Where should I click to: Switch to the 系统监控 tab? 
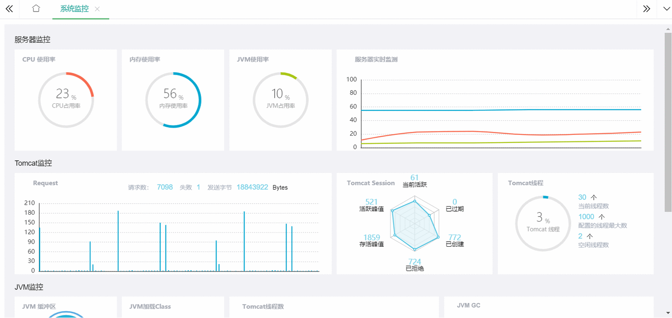74,9
